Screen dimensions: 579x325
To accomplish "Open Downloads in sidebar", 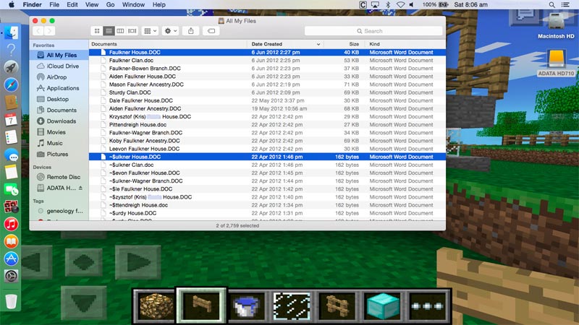I will click(59, 121).
